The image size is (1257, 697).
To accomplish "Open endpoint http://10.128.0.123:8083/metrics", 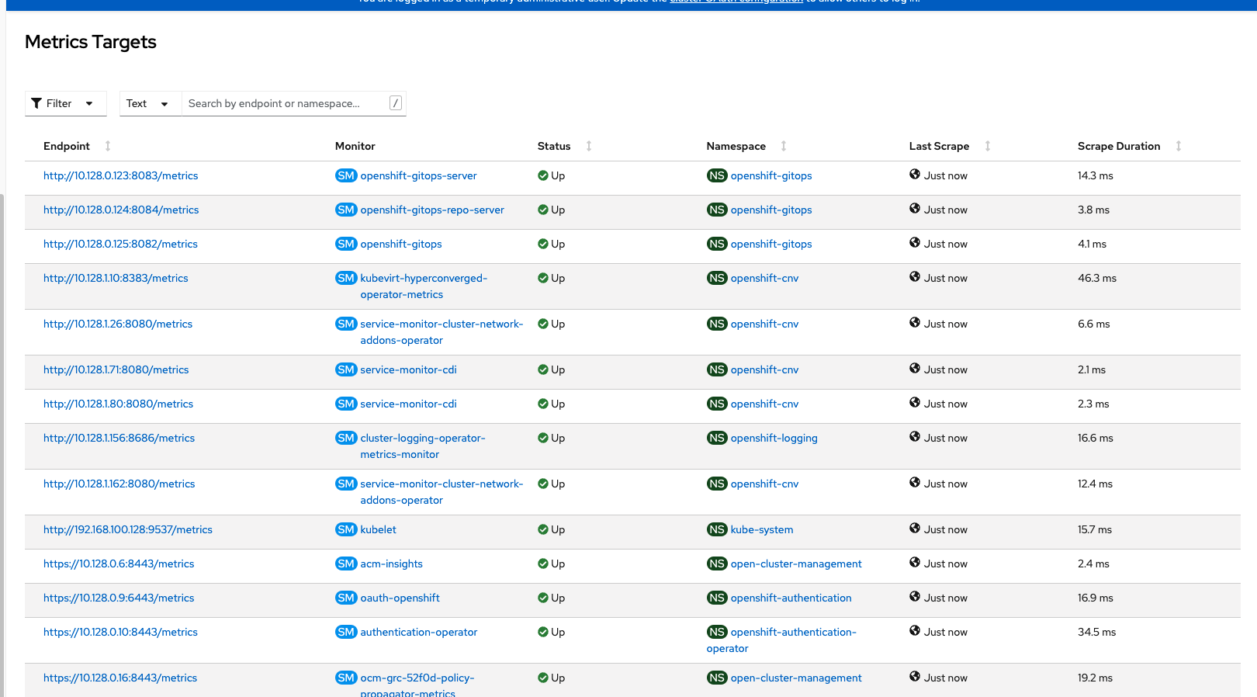I will pos(120,175).
